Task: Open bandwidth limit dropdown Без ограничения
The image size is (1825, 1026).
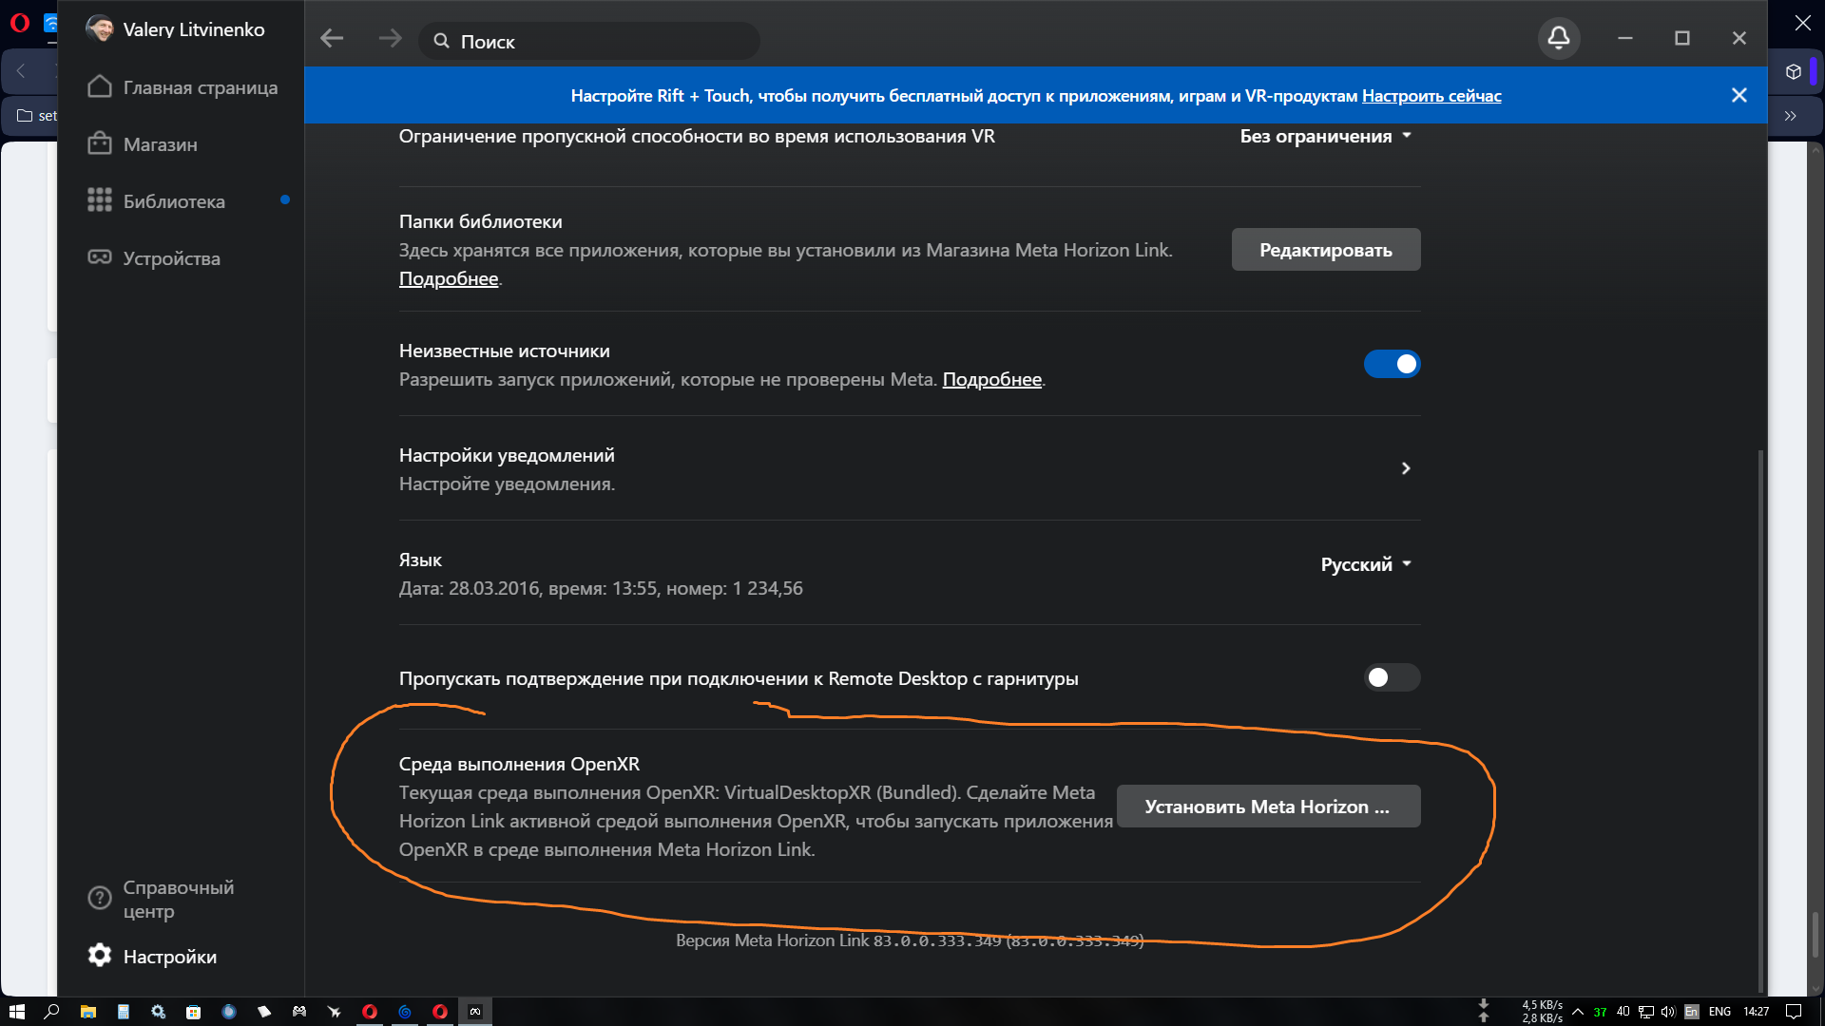Action: click(1326, 136)
